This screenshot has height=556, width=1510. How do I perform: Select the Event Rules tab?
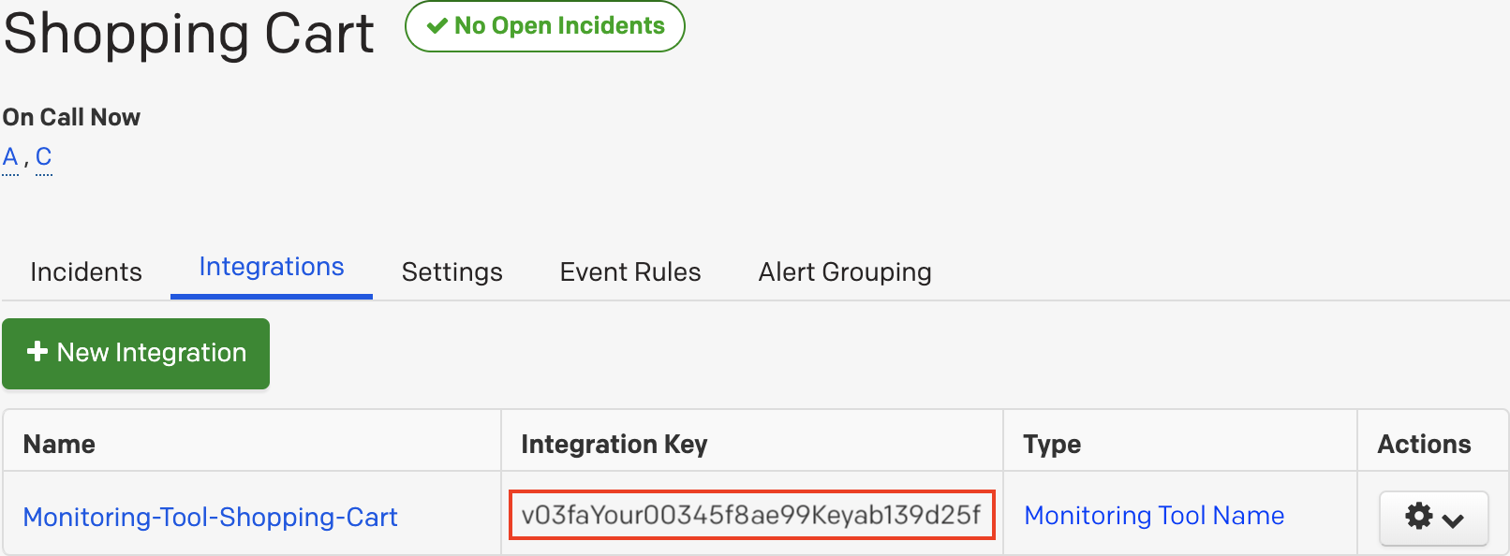629,271
